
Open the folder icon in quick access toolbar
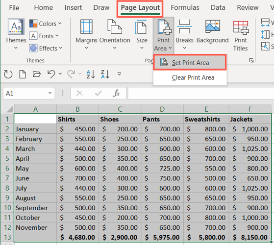click(x=37, y=74)
